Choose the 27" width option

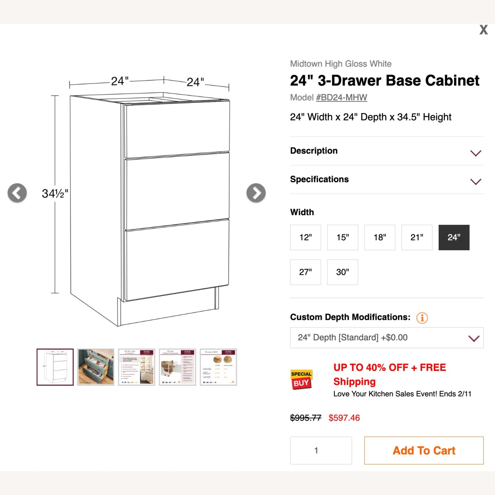(305, 272)
